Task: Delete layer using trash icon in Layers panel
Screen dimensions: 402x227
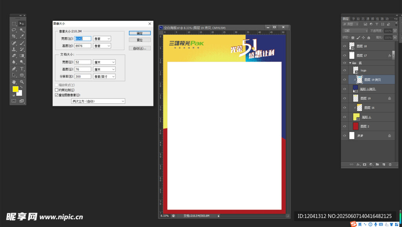Action: (x=390, y=165)
